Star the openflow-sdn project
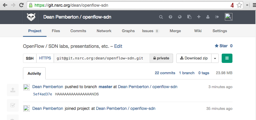This screenshot has height=120, width=256. pyautogui.click(x=221, y=46)
